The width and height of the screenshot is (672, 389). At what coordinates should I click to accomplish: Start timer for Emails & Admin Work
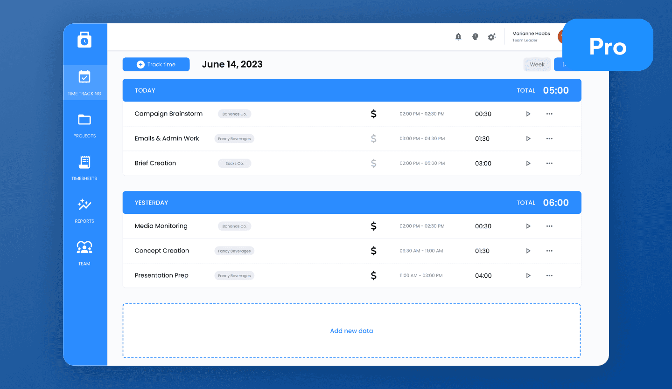[528, 138]
